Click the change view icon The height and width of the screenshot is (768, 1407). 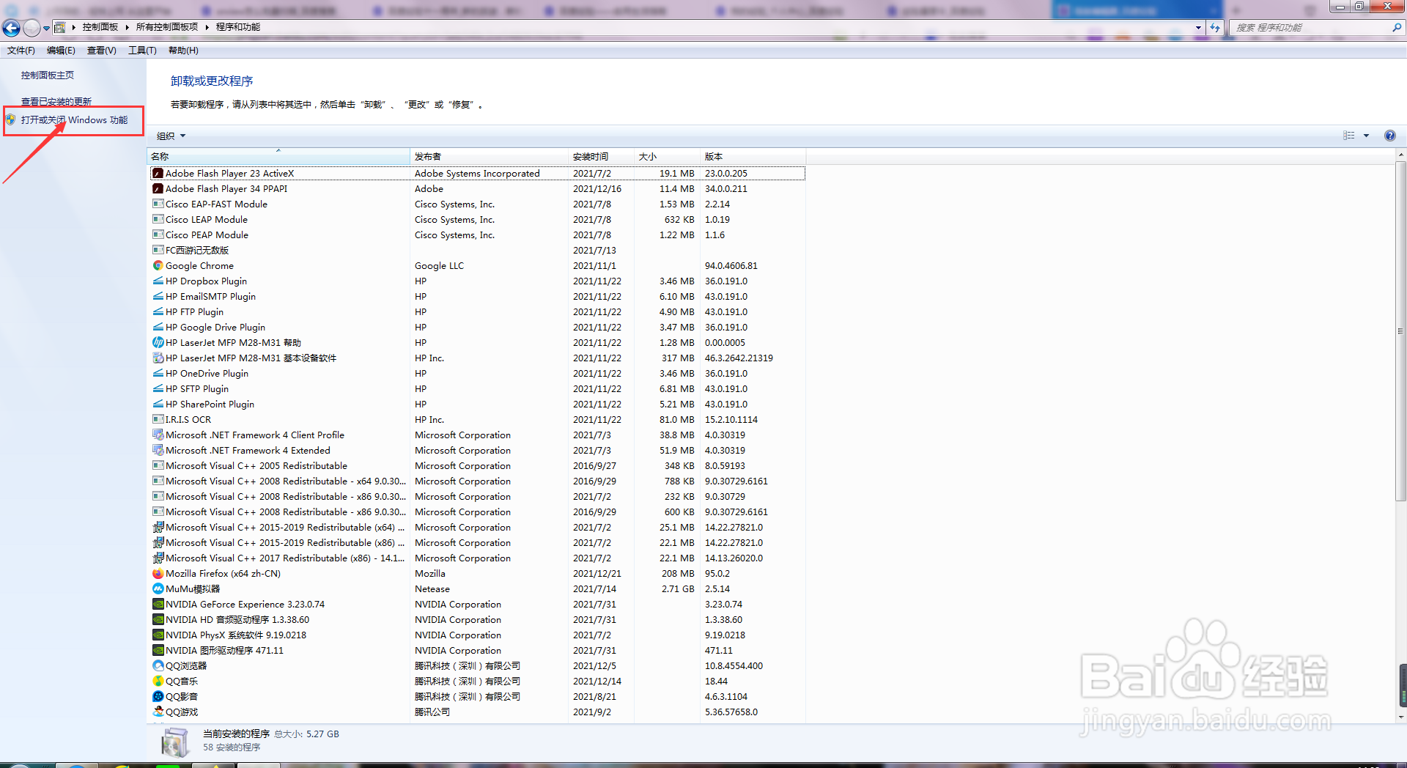click(1349, 136)
